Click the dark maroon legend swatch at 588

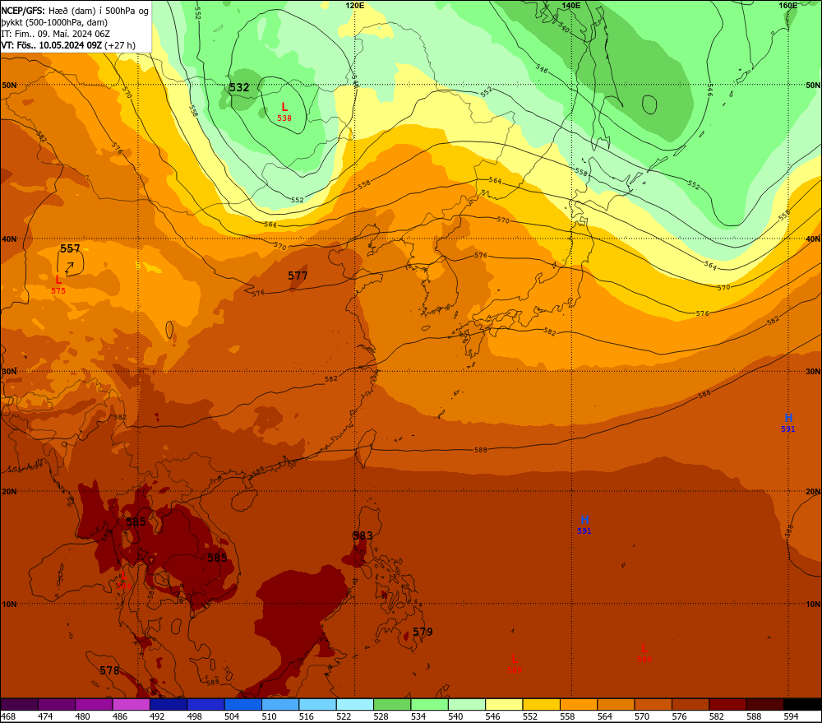click(x=764, y=704)
